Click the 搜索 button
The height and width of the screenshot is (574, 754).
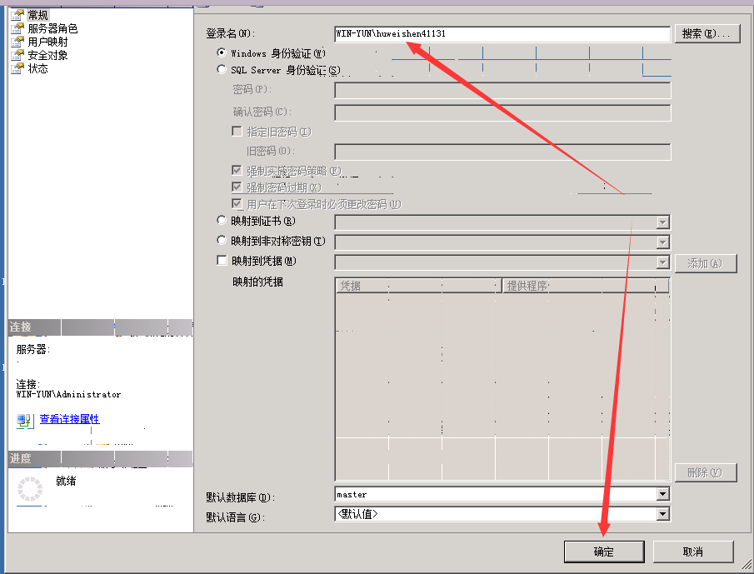coord(707,34)
